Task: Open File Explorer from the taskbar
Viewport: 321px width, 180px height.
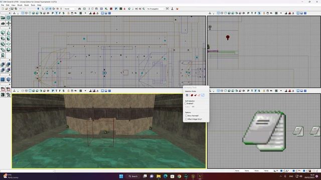Action: pos(158,176)
